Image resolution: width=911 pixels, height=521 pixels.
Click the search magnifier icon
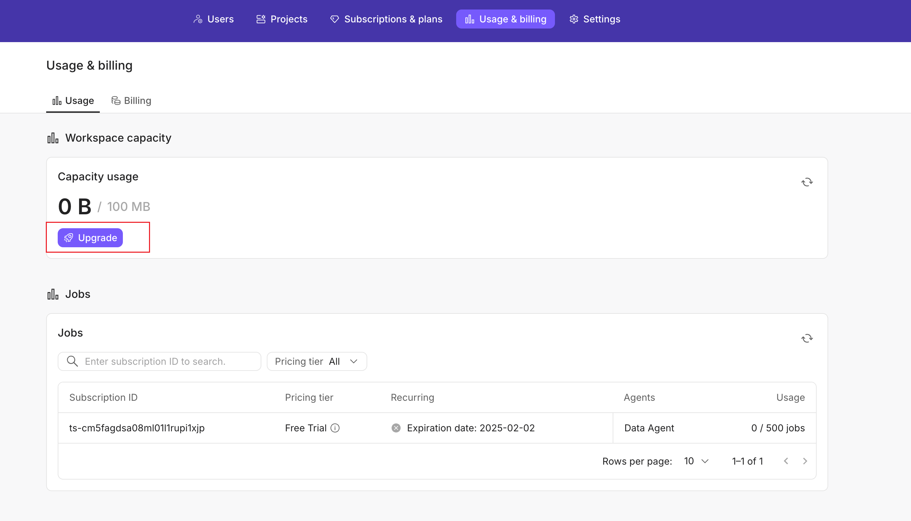(x=72, y=361)
